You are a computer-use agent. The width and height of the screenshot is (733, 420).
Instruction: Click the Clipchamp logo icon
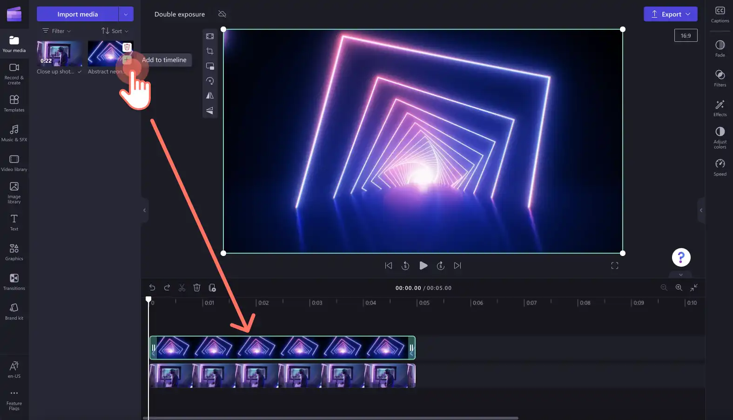click(14, 14)
